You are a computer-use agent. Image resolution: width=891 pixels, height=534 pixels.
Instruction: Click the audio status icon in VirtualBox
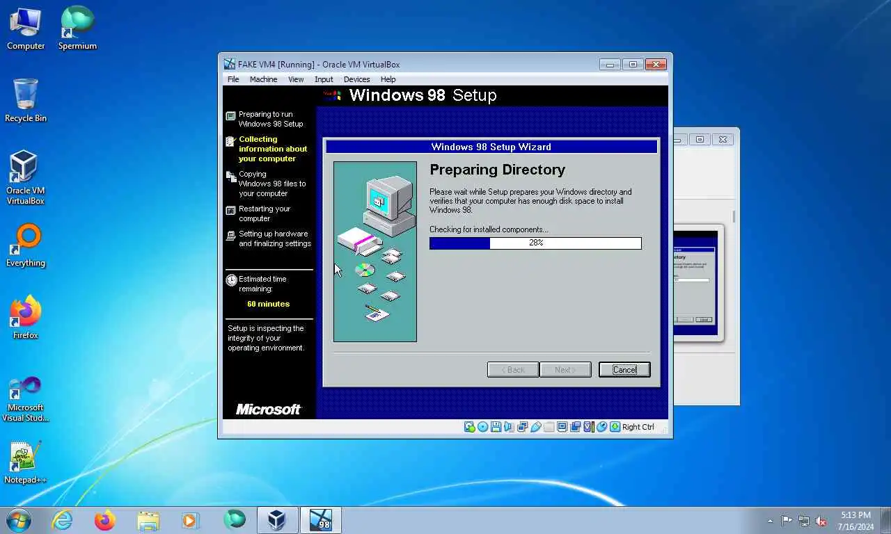pyautogui.click(x=509, y=427)
